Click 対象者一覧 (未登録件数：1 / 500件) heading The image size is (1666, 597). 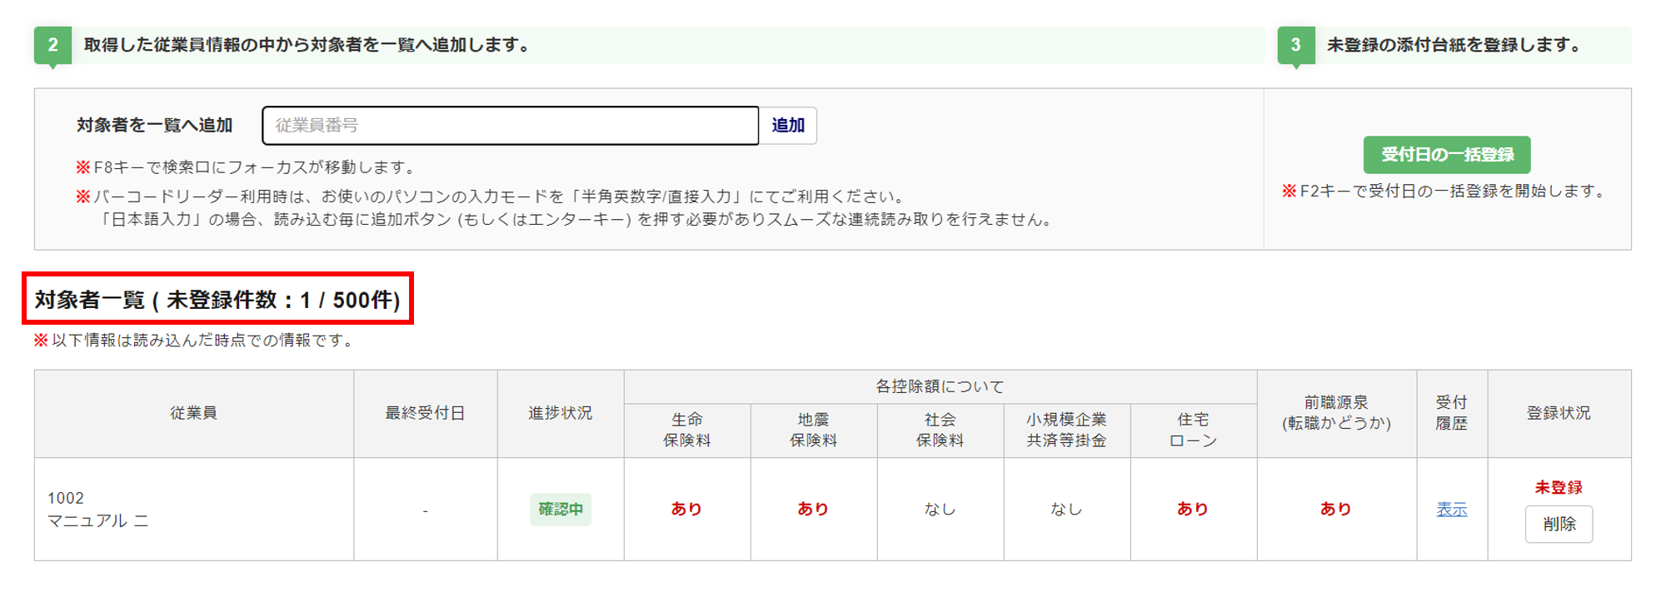tap(217, 300)
